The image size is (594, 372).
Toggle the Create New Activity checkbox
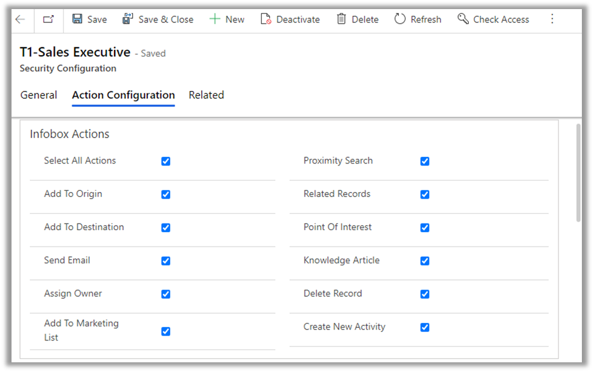[x=425, y=328]
